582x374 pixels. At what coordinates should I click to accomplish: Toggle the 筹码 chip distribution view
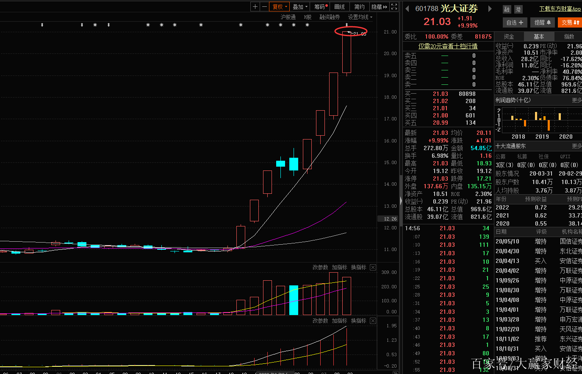321,7
